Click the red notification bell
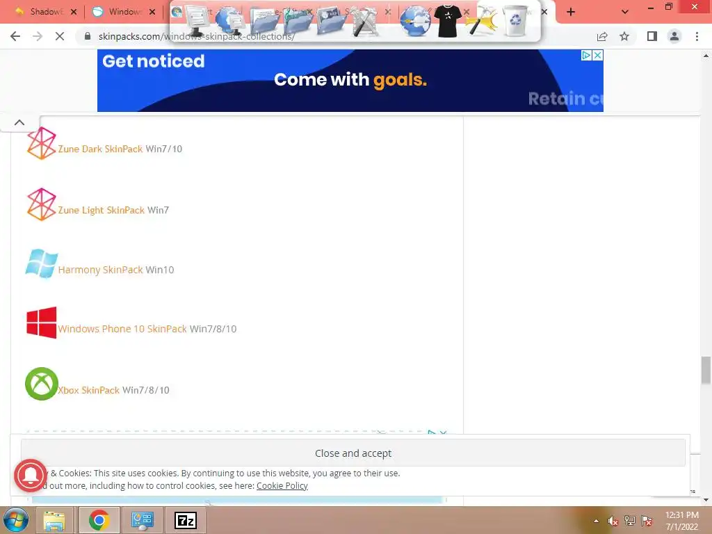The height and width of the screenshot is (534, 712). [x=31, y=476]
